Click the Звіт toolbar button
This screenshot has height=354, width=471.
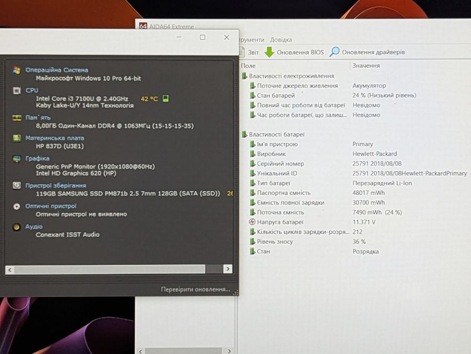(x=249, y=52)
